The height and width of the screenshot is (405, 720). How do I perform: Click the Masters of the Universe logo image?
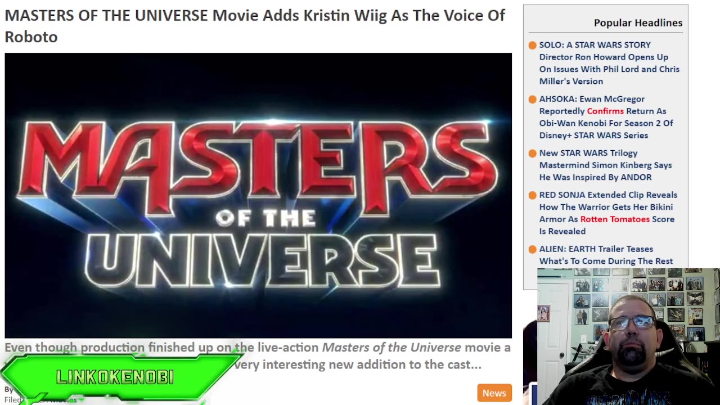(258, 195)
